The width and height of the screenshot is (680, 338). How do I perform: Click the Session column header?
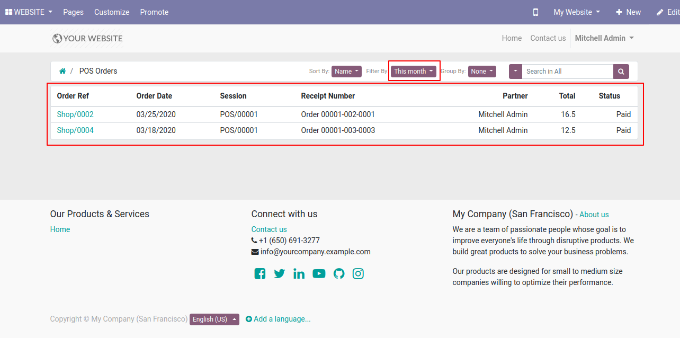click(x=234, y=96)
